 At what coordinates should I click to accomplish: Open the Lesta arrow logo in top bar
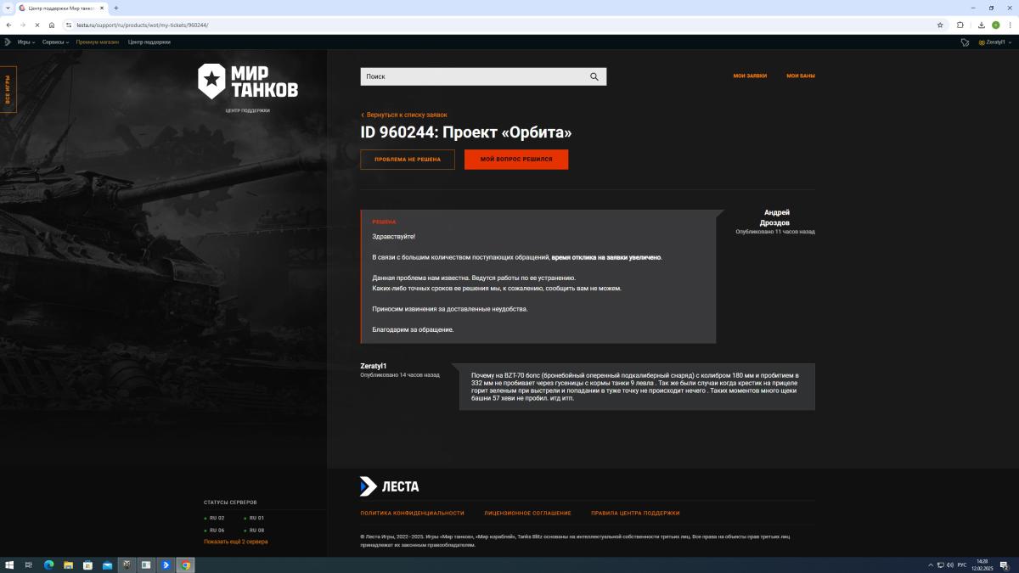click(x=8, y=42)
